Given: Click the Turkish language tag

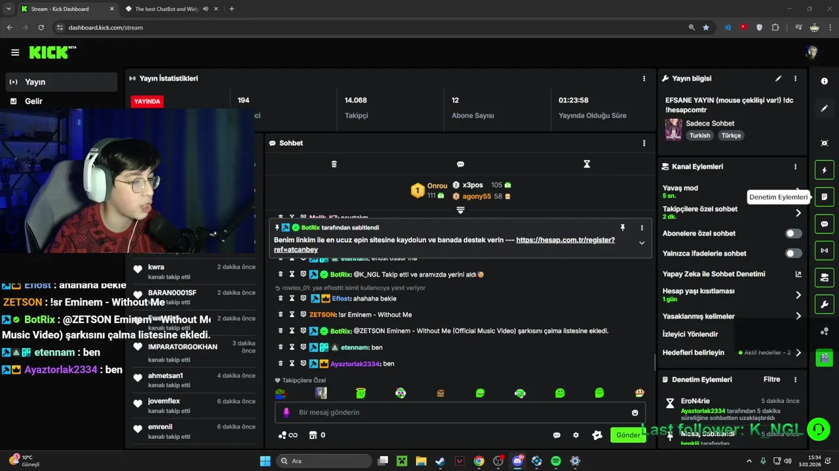Looking at the screenshot, I should tap(699, 135).
